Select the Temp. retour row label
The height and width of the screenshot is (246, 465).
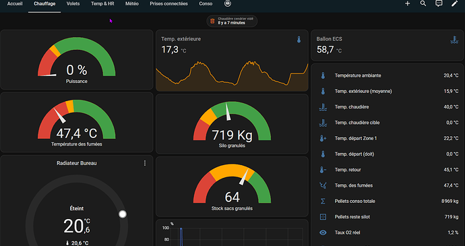coord(348,170)
